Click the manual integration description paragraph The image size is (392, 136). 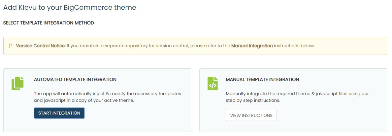297,97
